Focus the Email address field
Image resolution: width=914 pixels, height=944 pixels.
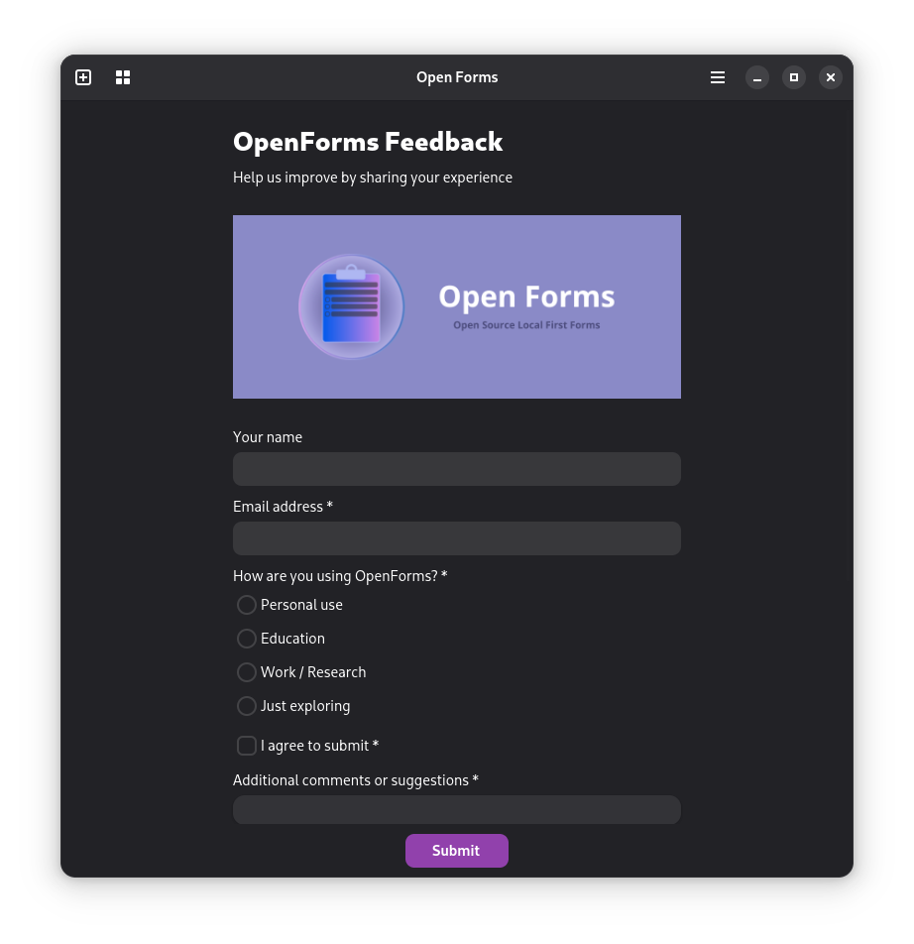coord(456,538)
